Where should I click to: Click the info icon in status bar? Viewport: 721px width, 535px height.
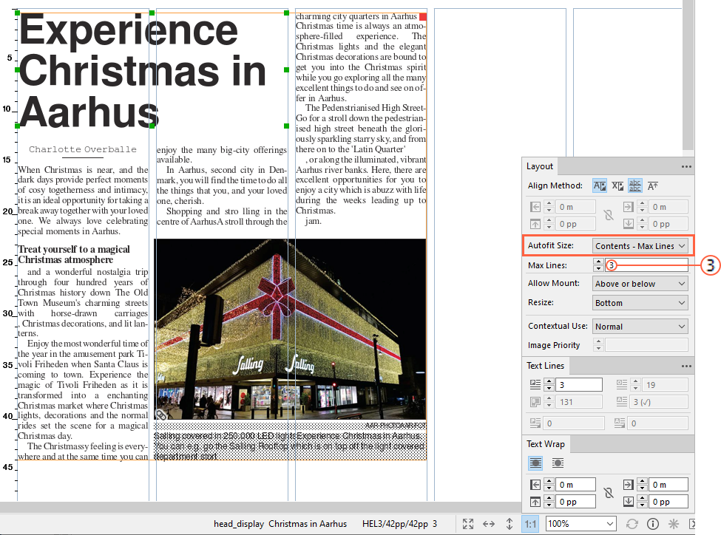tap(653, 524)
